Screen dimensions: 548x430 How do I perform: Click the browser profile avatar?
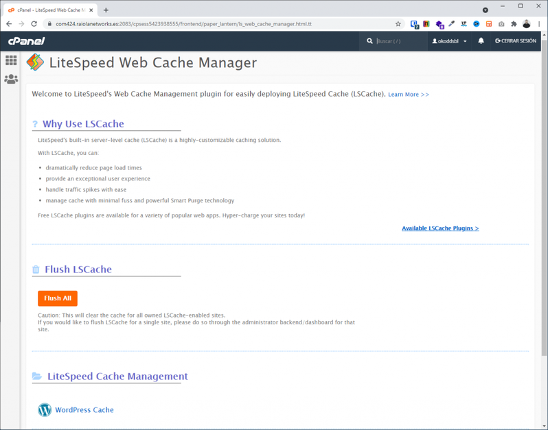[526, 24]
